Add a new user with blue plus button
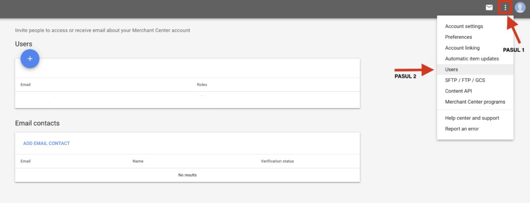Image resolution: width=530 pixels, height=203 pixels. point(30,59)
